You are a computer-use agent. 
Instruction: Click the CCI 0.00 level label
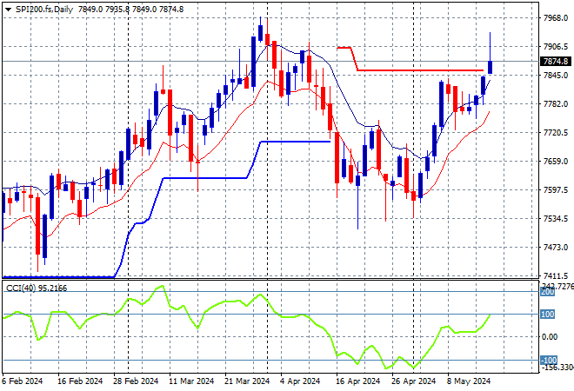click(550, 337)
